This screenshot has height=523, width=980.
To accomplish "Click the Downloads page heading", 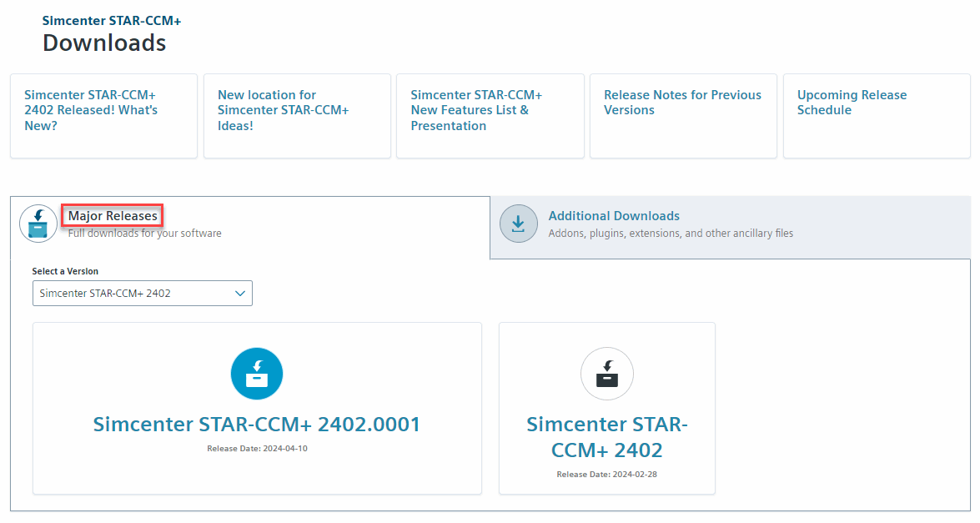I will coord(104,43).
